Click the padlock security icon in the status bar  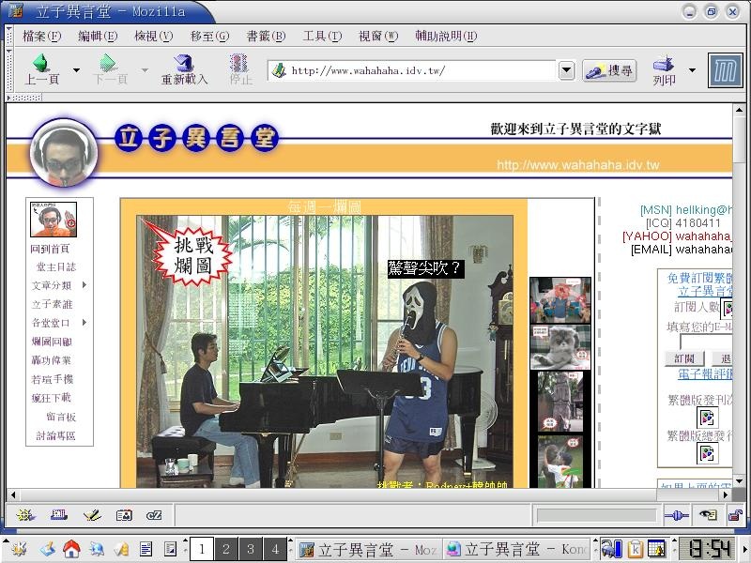(735, 515)
